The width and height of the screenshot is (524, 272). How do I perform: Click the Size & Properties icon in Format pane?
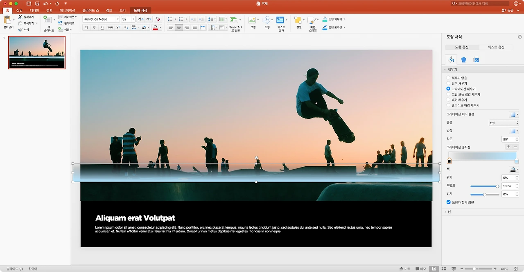pyautogui.click(x=476, y=60)
